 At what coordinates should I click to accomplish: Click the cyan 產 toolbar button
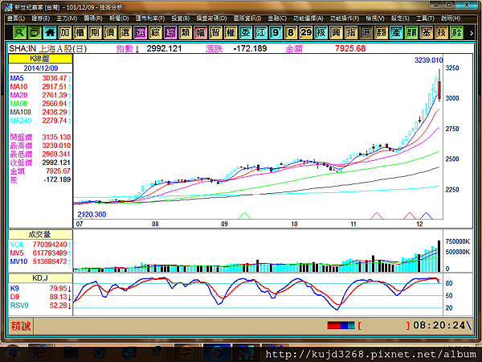396,32
